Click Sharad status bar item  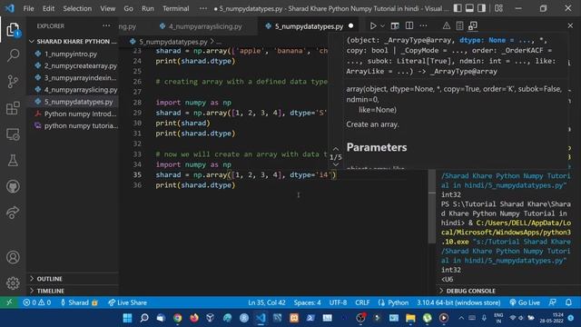79,302
